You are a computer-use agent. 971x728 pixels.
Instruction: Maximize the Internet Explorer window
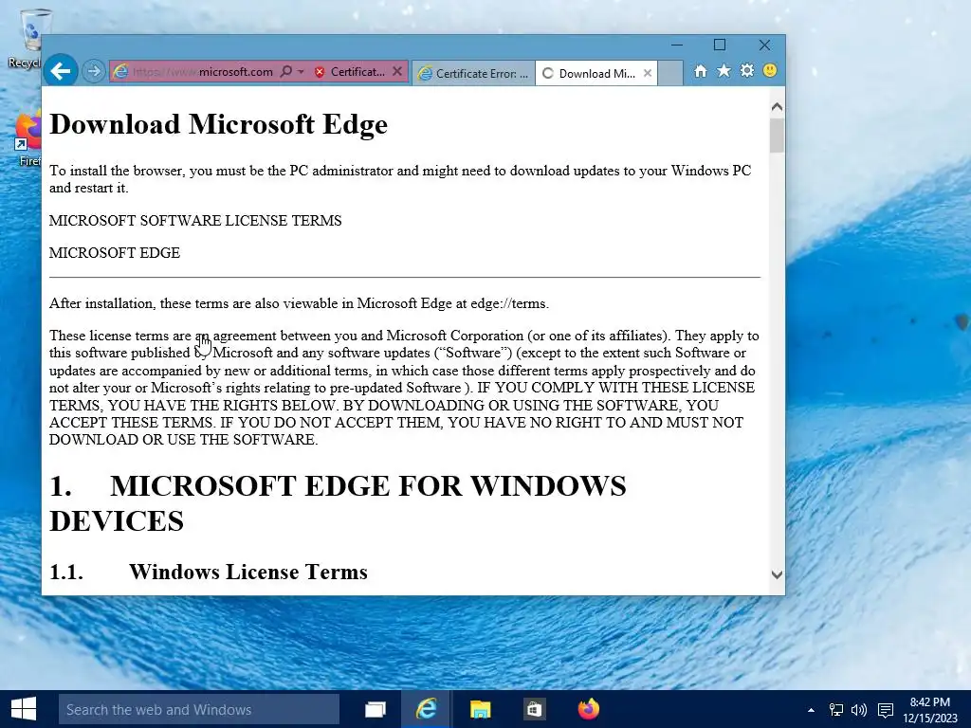pyautogui.click(x=720, y=45)
